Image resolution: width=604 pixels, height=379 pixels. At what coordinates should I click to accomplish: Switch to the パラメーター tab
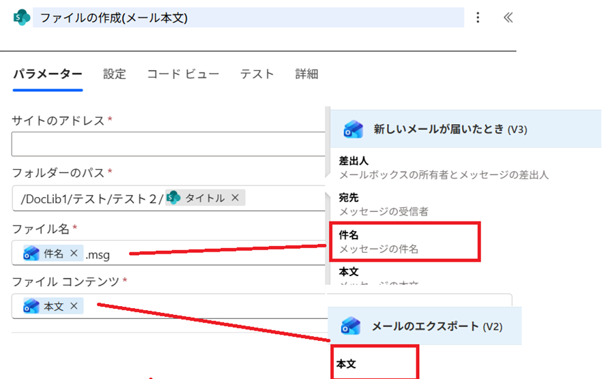[47, 74]
